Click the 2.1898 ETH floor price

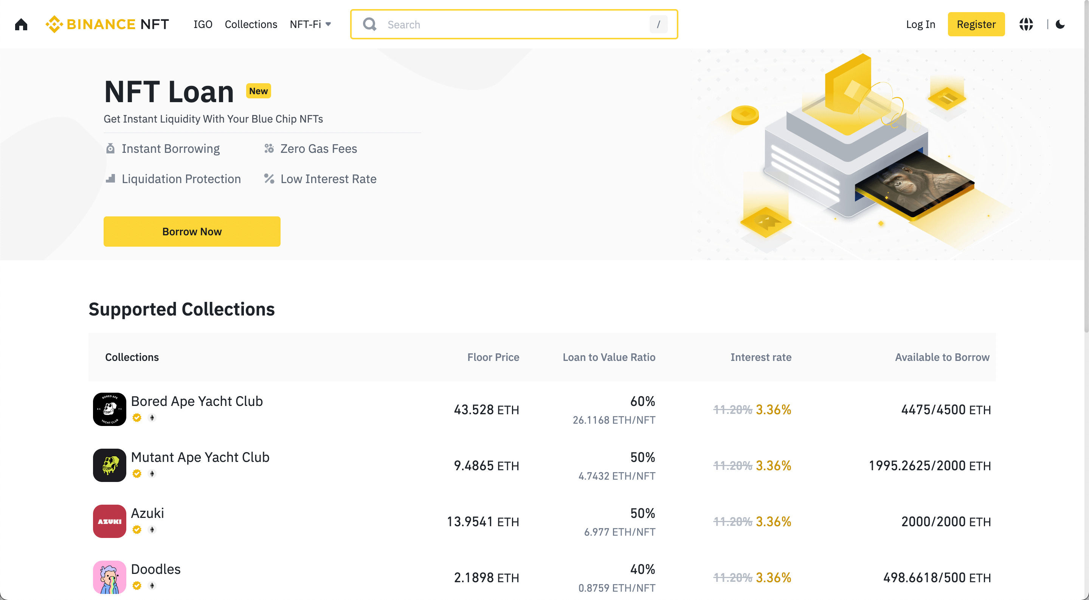coord(486,578)
